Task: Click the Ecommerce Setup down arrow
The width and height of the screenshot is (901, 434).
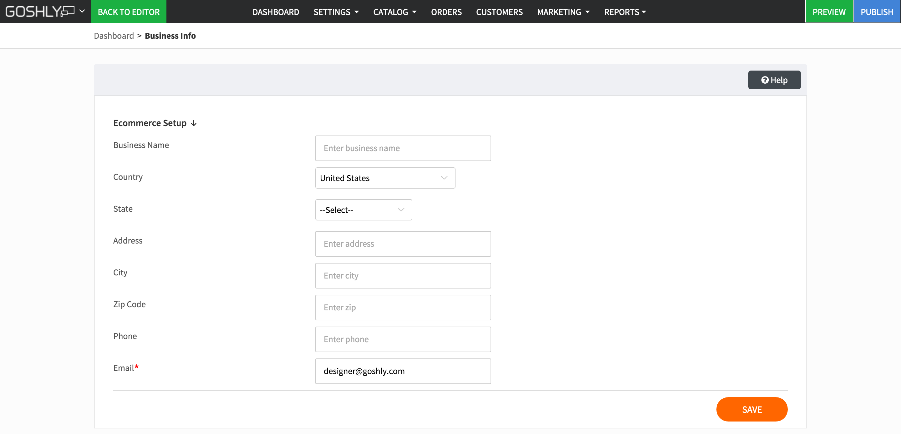Action: pyautogui.click(x=194, y=123)
